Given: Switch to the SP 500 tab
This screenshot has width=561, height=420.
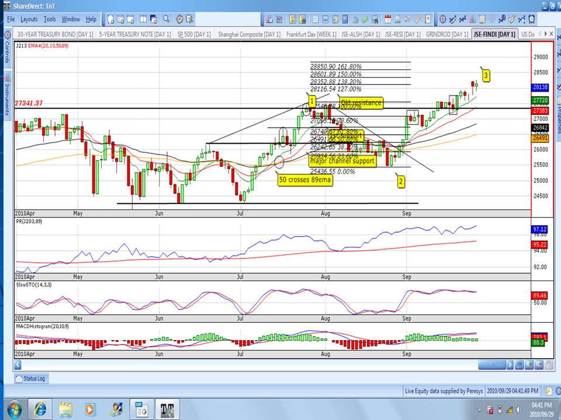Looking at the screenshot, I should (194, 34).
